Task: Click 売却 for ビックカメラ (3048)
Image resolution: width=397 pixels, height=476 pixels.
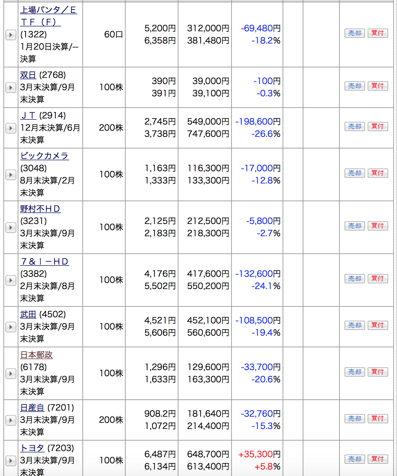Action: click(355, 173)
